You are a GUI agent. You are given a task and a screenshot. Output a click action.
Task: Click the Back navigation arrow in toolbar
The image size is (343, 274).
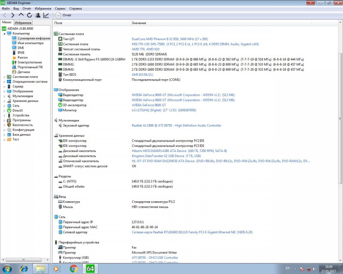[x=5, y=15]
